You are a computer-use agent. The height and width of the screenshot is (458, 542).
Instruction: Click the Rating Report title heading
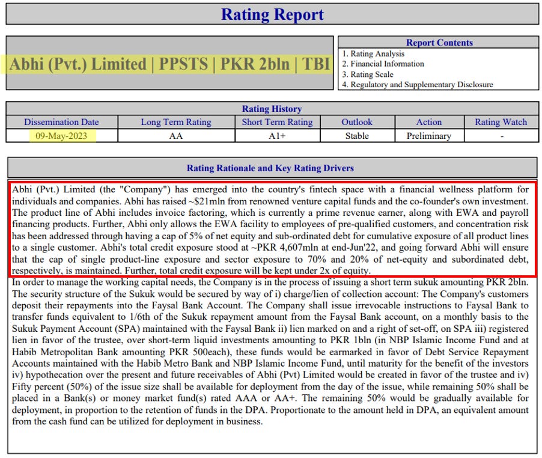272,14
